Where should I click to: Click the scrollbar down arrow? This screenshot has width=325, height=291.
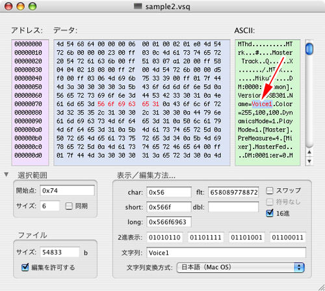[x=309, y=161]
